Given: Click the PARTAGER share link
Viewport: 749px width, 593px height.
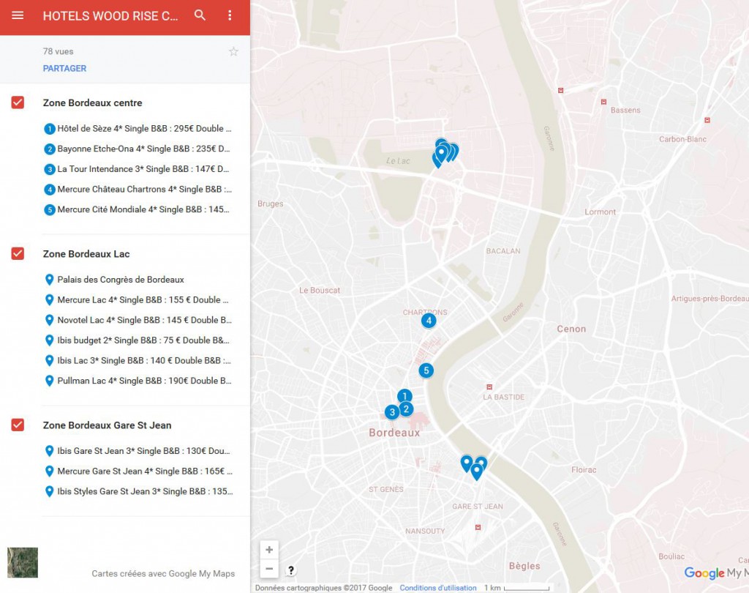Looking at the screenshot, I should click(x=64, y=68).
